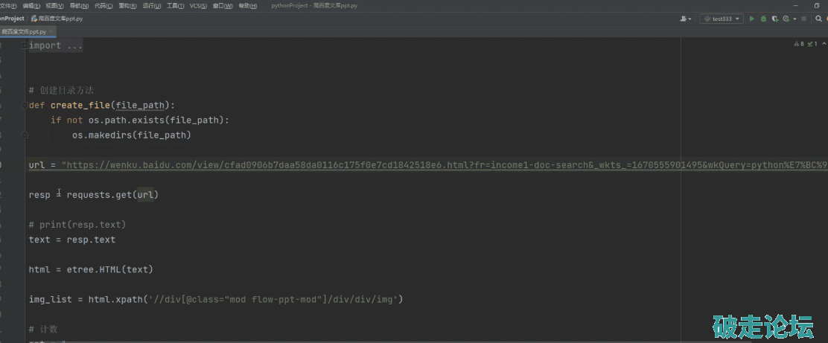Expand the folded import block
Screen dimensions: 828x343
[x=25, y=45]
